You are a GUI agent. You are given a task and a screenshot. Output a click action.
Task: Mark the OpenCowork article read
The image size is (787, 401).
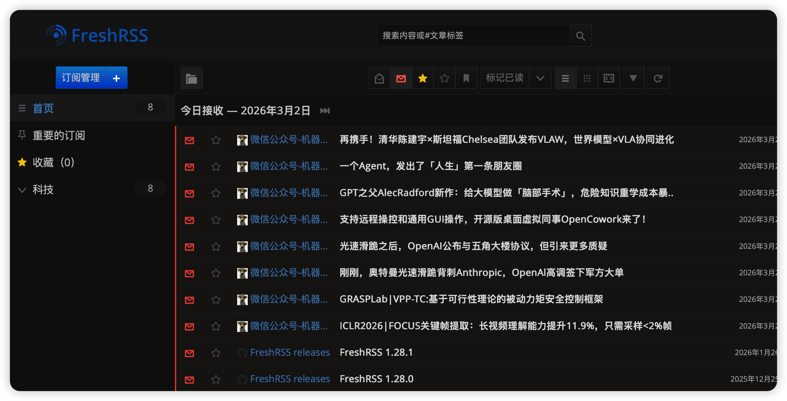click(x=189, y=220)
